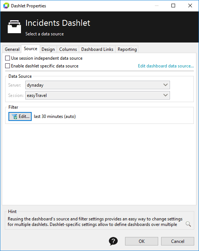Go to Dashboard Links tab
The width and height of the screenshot is (199, 251).
[97, 49]
